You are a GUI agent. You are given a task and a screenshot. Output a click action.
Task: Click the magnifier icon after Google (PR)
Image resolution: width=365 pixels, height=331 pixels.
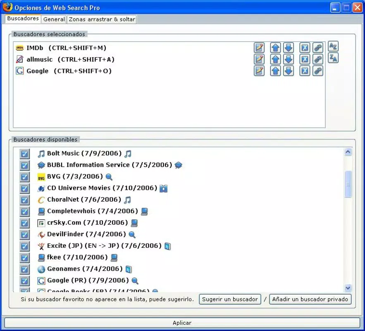[135, 281]
